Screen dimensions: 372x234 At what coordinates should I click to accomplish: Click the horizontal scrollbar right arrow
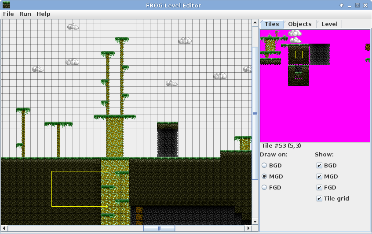pyautogui.click(x=248, y=228)
